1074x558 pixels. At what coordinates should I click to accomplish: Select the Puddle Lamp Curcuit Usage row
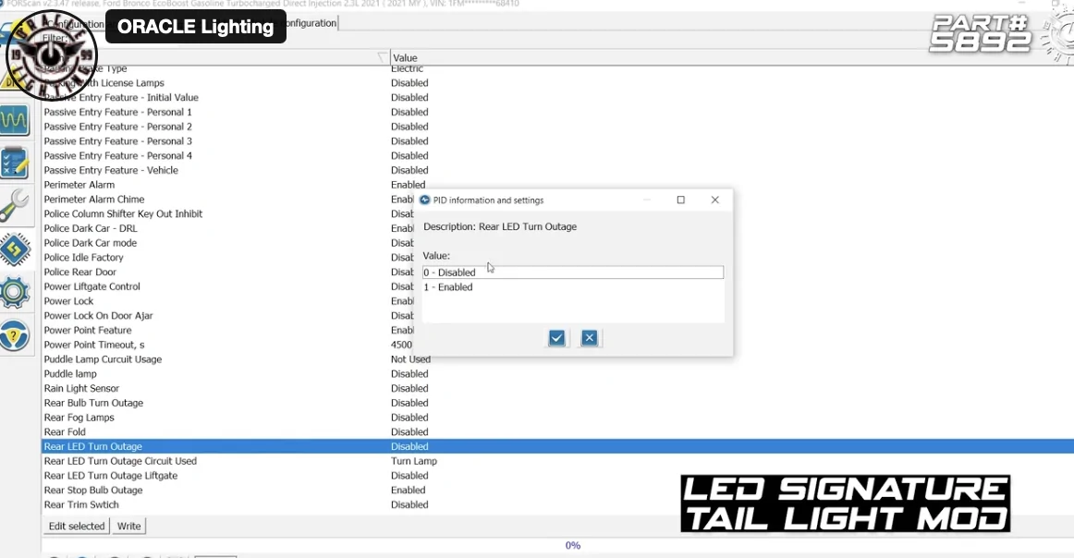pyautogui.click(x=557, y=359)
